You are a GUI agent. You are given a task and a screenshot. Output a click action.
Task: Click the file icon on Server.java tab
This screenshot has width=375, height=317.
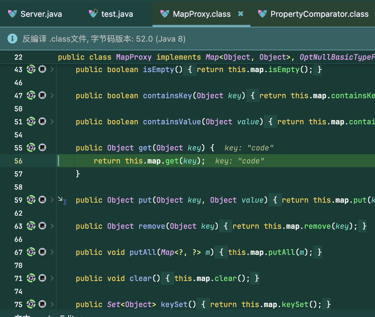tap(12, 14)
